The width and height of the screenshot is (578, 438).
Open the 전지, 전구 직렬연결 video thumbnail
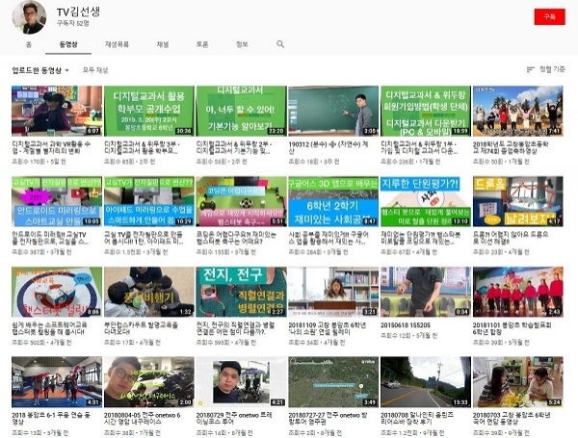click(x=240, y=292)
